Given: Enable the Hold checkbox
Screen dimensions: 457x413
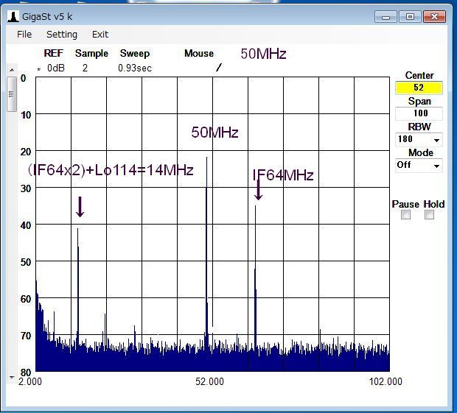Looking at the screenshot, I should 429,215.
